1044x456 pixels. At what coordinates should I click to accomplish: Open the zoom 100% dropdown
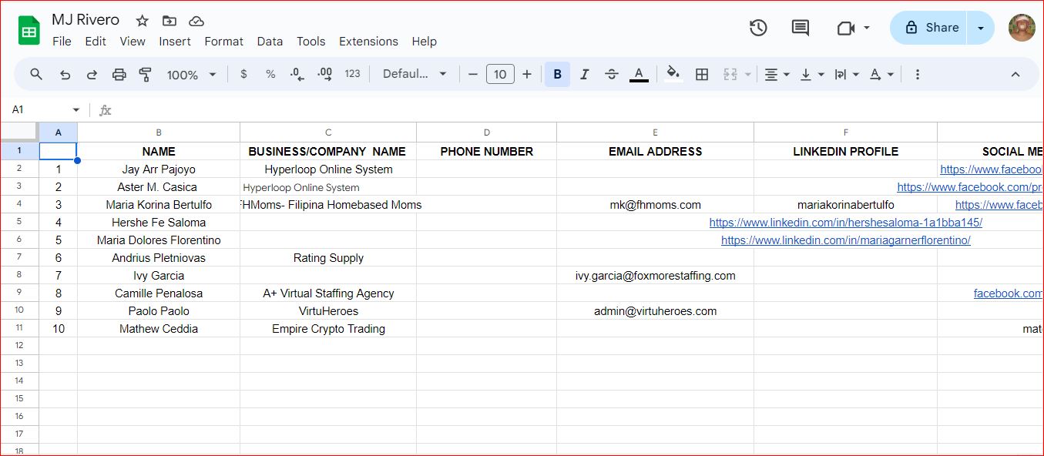(x=191, y=75)
